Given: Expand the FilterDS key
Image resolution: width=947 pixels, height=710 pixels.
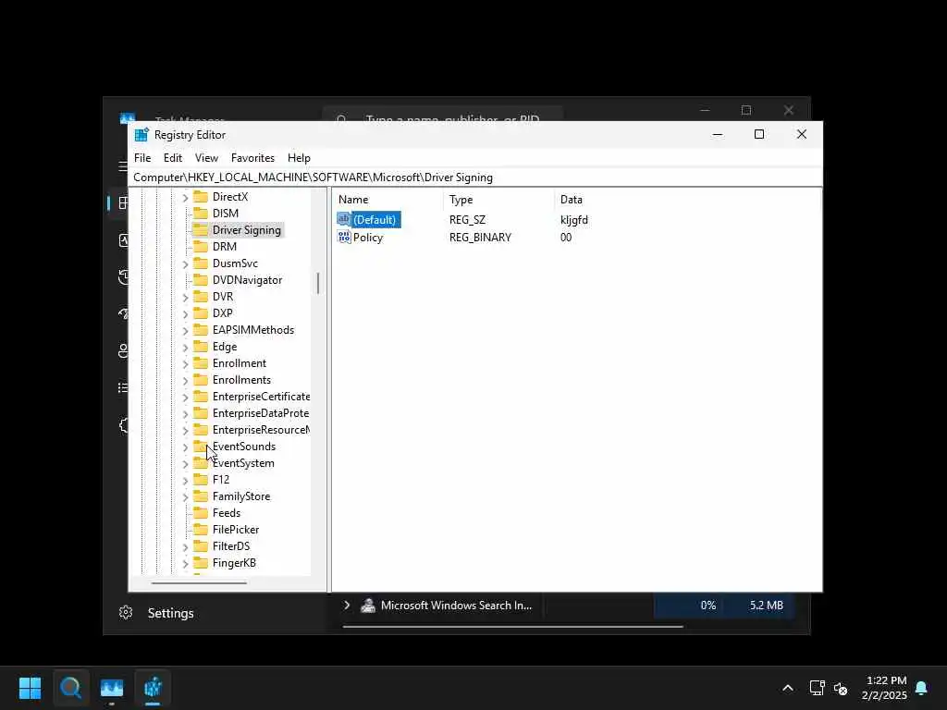Looking at the screenshot, I should pos(185,547).
